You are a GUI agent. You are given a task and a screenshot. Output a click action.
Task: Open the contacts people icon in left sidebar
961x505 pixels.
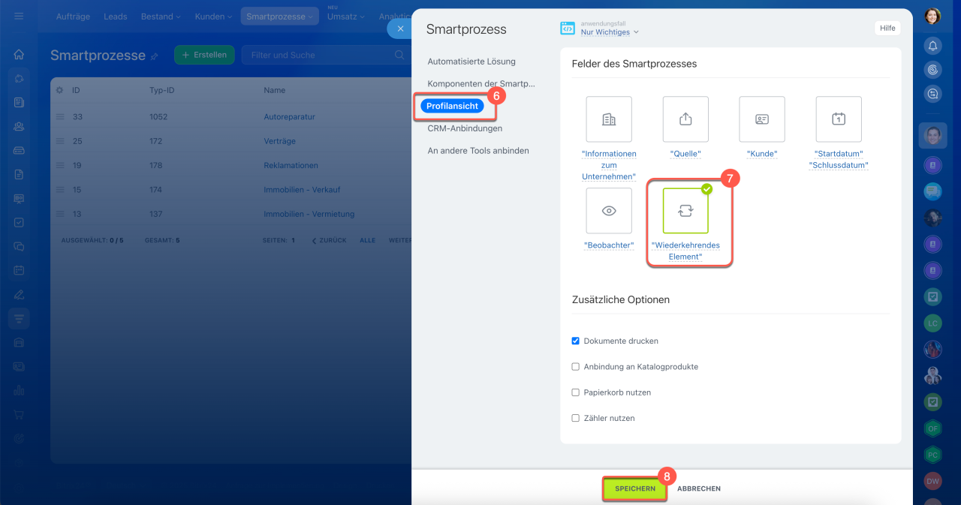click(19, 126)
